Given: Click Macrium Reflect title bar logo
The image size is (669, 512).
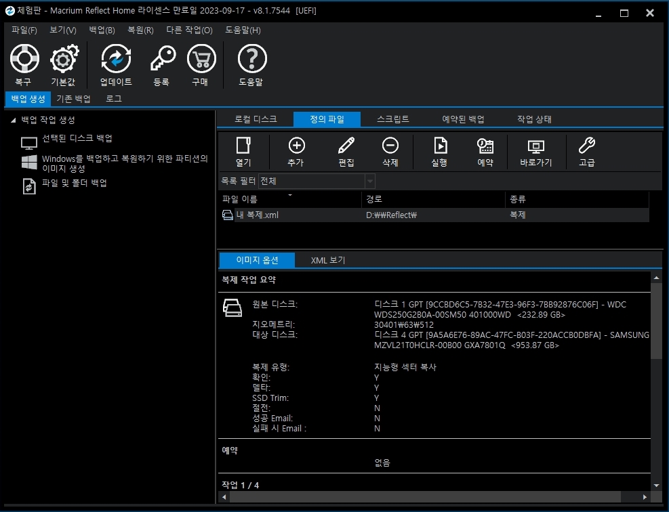Looking at the screenshot, I should pyautogui.click(x=9, y=11).
